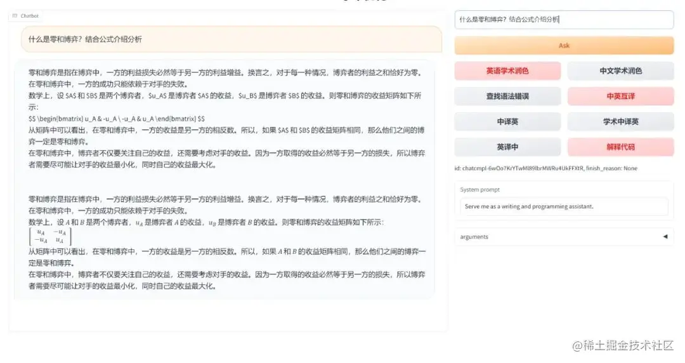Click the 中文学术润色 button
Screen dimensions: 685x363
[620, 71]
